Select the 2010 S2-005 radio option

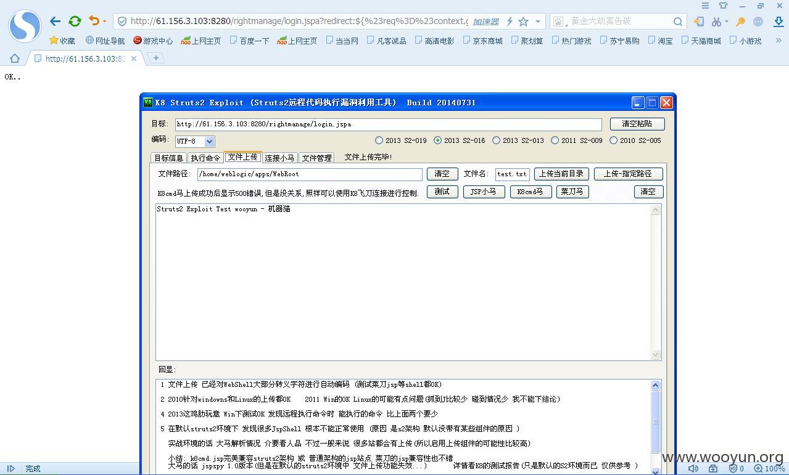point(613,140)
